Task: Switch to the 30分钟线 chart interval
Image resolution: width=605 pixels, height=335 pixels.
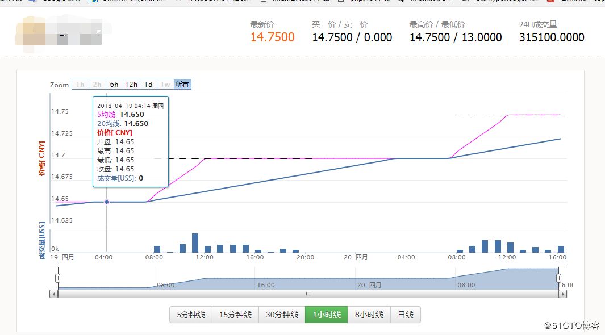Action: point(282,315)
